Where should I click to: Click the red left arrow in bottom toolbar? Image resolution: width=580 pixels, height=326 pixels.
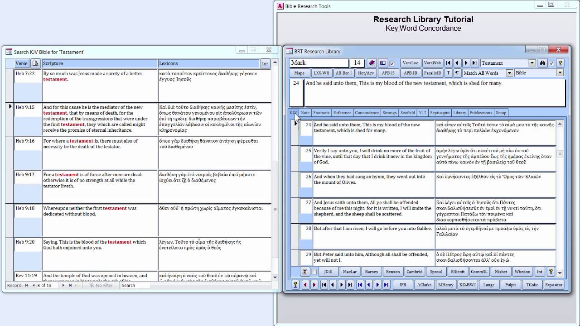(305, 285)
